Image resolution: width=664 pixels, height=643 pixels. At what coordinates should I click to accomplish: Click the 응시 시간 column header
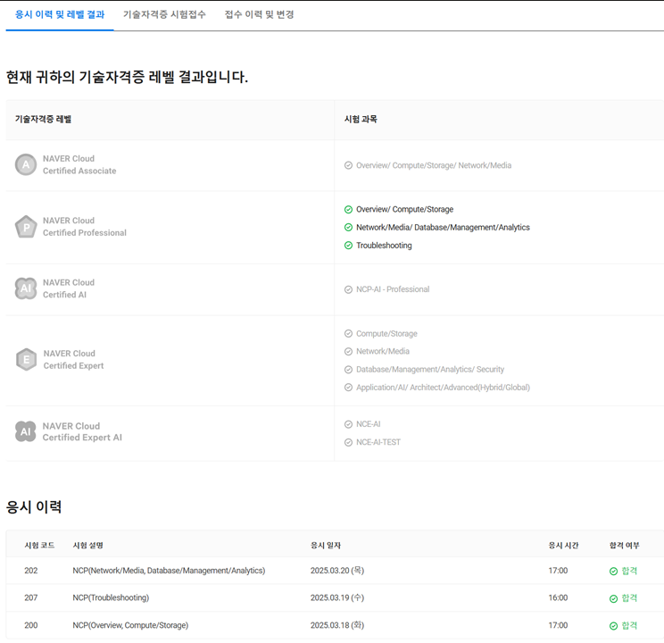[563, 546]
